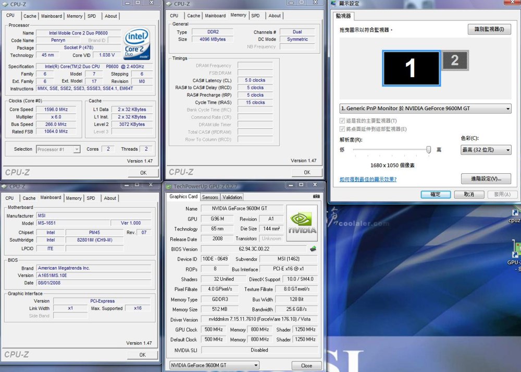Switch to Cache tab in the CPU-Z Processor window
This screenshot has width=521, height=372.
(x=30, y=16)
